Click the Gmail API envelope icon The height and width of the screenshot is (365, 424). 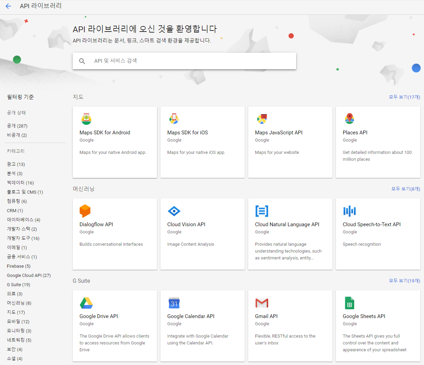pyautogui.click(x=262, y=303)
